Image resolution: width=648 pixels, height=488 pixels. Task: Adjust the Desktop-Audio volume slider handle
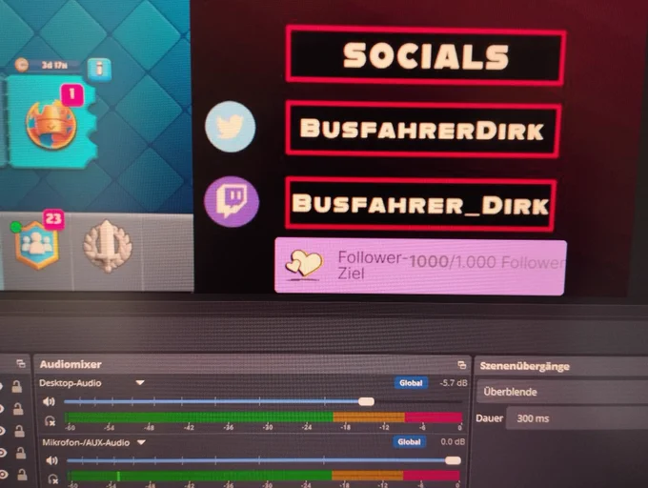[366, 401]
